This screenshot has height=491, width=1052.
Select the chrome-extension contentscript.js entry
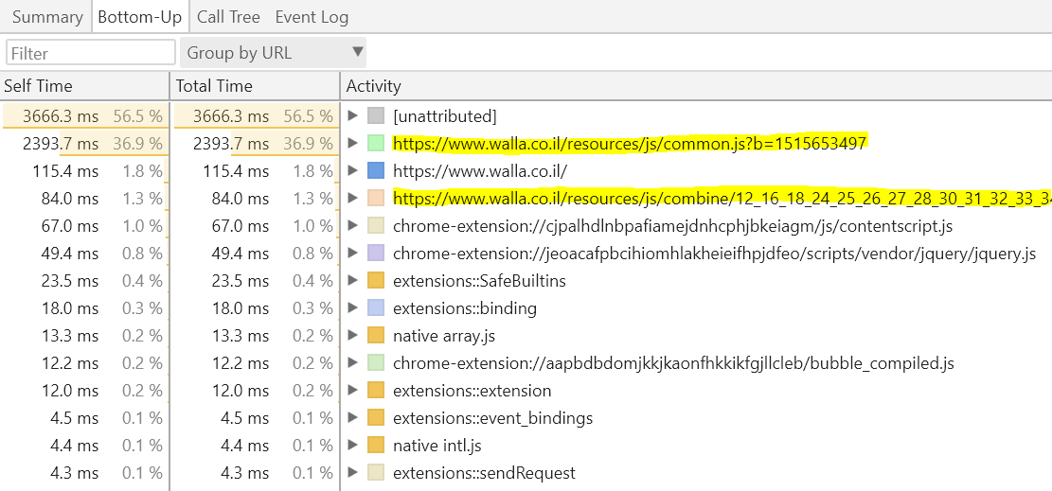(673, 227)
